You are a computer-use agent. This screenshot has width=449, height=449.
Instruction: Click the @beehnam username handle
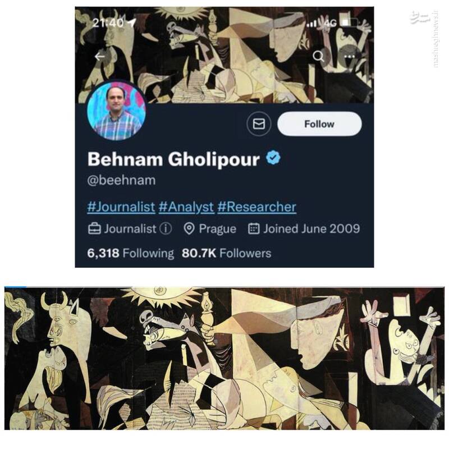[121, 180]
